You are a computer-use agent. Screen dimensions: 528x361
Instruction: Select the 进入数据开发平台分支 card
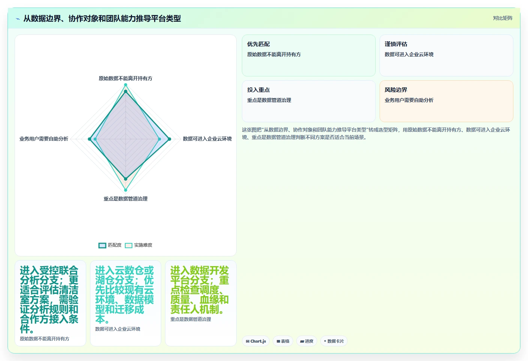pos(201,303)
